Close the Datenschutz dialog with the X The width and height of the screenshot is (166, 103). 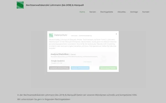[x=116, y=34]
